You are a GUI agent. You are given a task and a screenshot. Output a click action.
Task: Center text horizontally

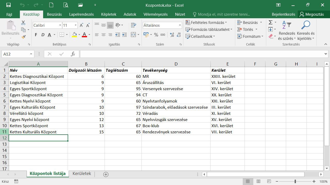click(104, 35)
